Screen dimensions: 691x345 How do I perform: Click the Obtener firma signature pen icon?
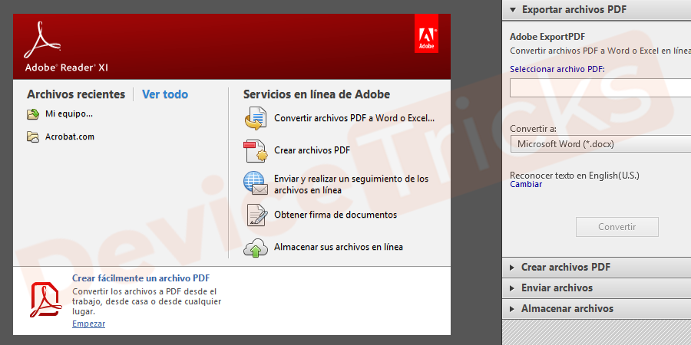coord(256,215)
